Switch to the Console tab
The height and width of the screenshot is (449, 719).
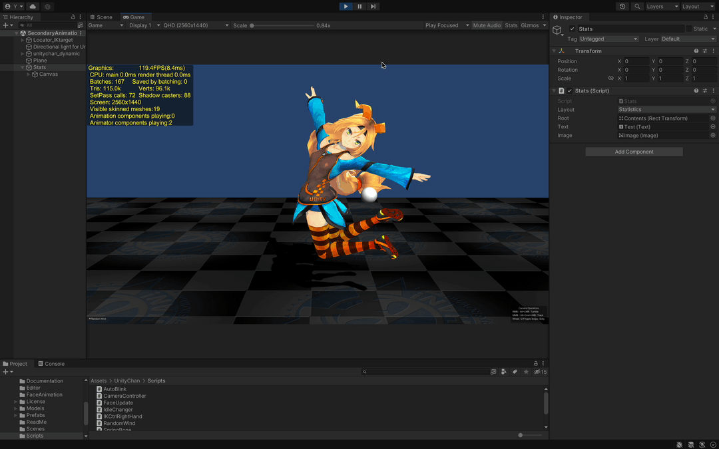[51, 364]
